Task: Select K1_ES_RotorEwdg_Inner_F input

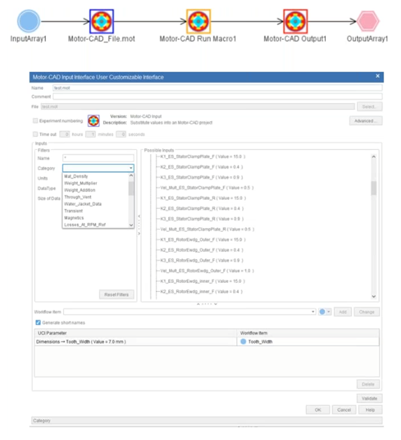Action: (203, 281)
